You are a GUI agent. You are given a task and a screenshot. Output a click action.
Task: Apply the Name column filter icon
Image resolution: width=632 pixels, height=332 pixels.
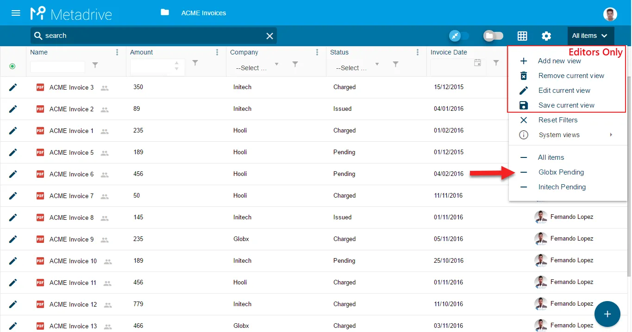point(95,65)
